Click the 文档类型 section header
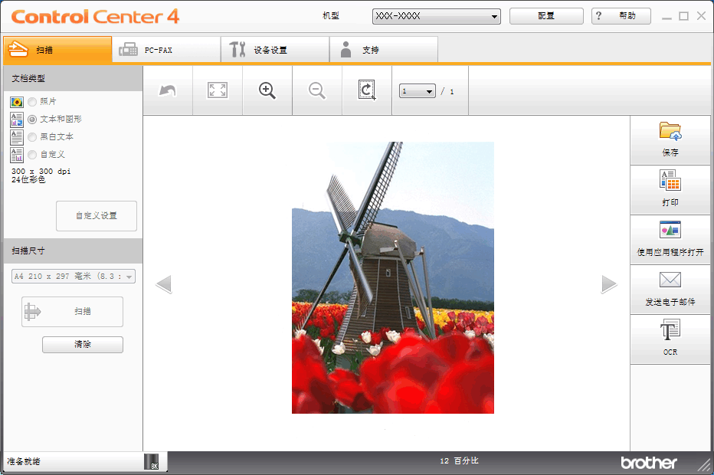 pyautogui.click(x=74, y=78)
